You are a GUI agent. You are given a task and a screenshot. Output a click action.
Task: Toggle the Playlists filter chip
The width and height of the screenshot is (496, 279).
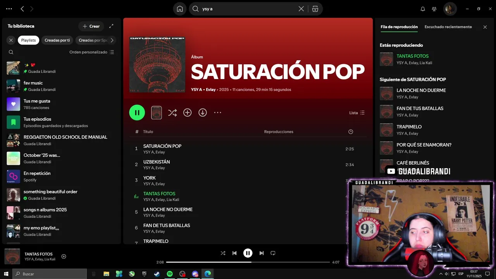(28, 40)
